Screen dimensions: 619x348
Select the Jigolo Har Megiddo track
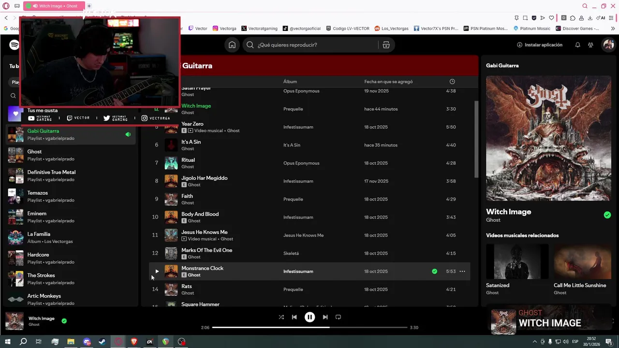(204, 178)
